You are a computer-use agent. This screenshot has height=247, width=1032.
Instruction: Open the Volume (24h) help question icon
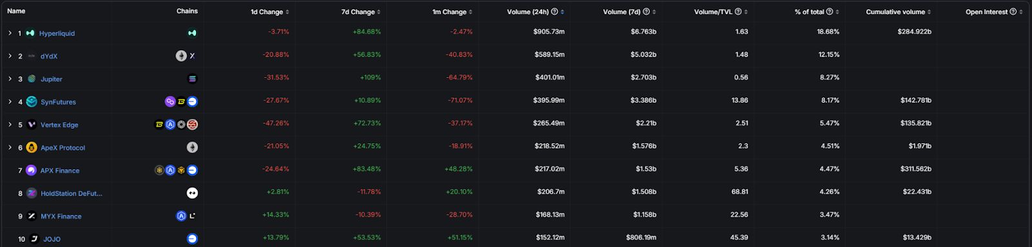[555, 12]
